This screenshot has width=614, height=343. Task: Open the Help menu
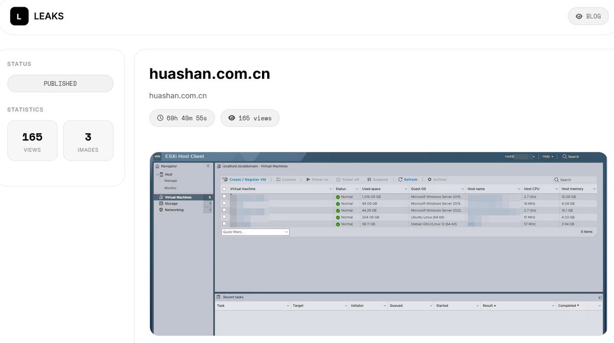tap(548, 156)
